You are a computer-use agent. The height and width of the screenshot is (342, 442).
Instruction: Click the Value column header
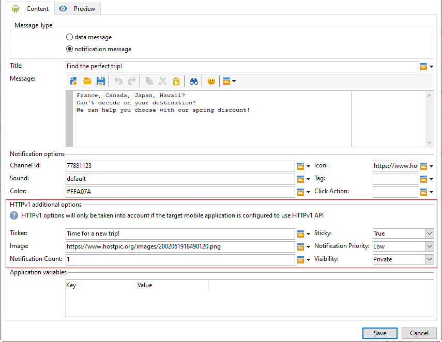pos(173,285)
